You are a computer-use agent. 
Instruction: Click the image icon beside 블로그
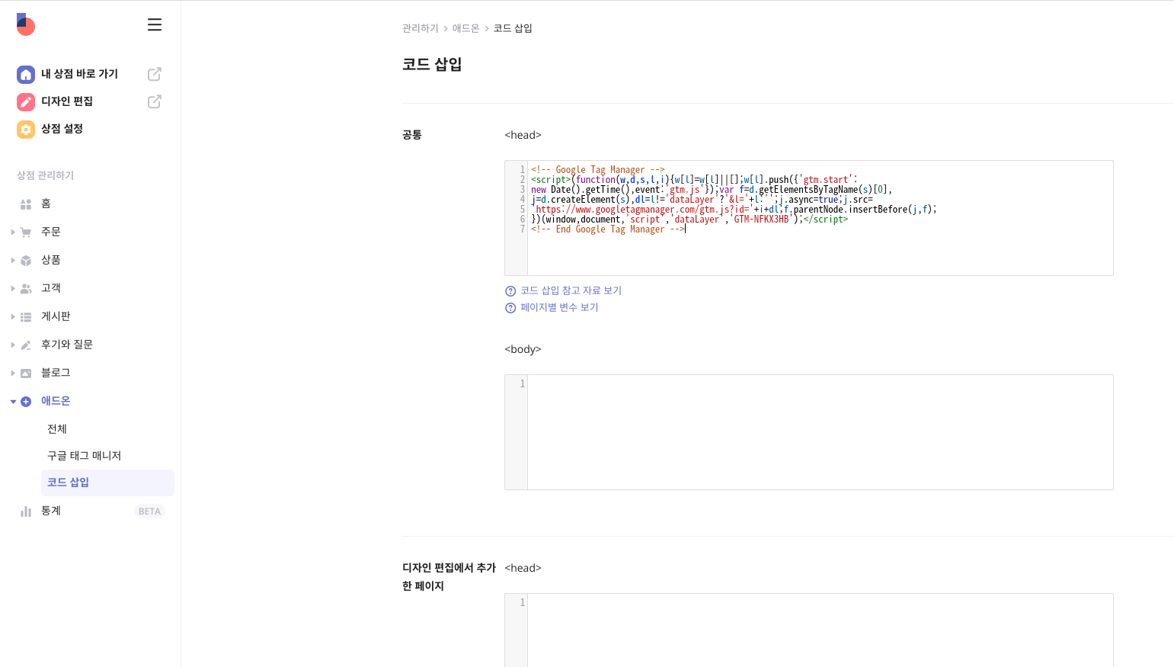[x=26, y=374]
